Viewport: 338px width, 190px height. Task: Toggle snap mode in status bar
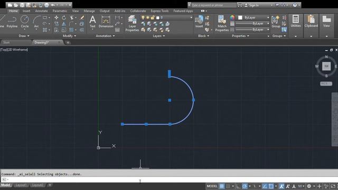click(x=228, y=186)
